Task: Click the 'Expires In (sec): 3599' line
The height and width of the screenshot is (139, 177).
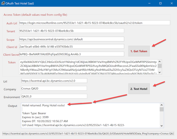Action: click(35, 117)
